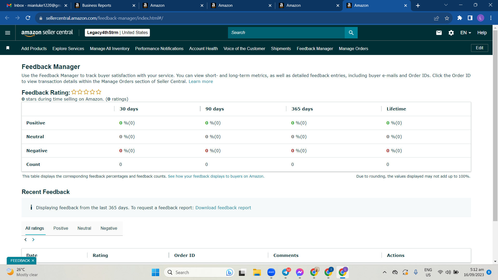Screen dimensions: 498x280
Task: Open Add Products in the navigation bar
Action: click(34, 48)
